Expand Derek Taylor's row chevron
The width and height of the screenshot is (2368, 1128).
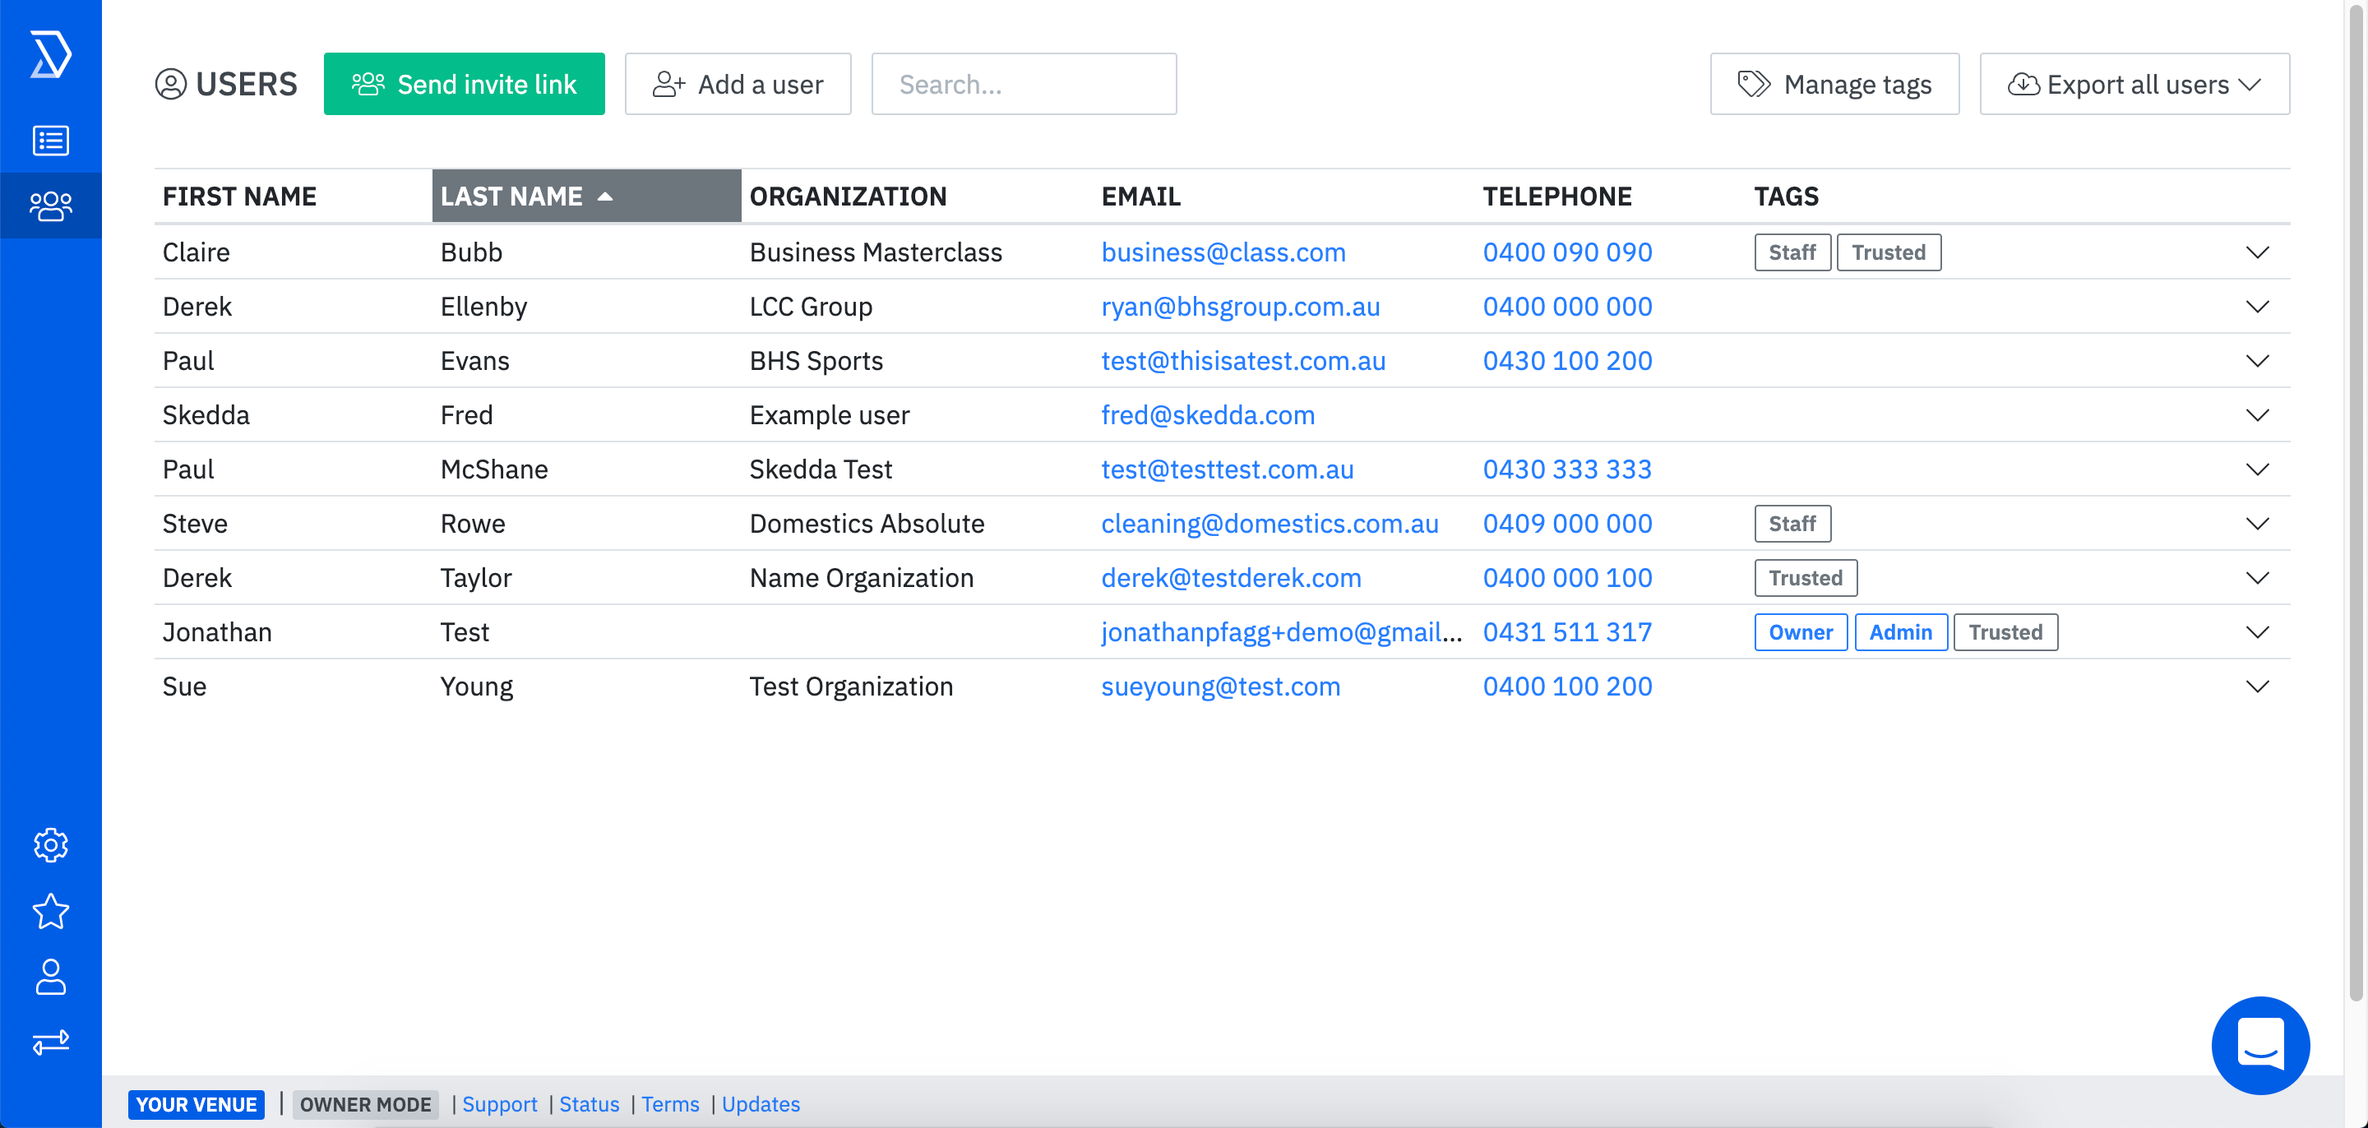[x=2257, y=577]
